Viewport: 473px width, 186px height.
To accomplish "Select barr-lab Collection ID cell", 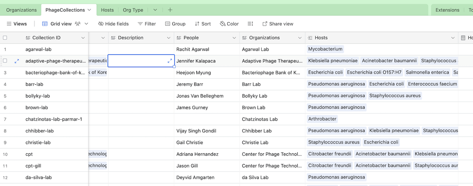I will pos(56,84).
